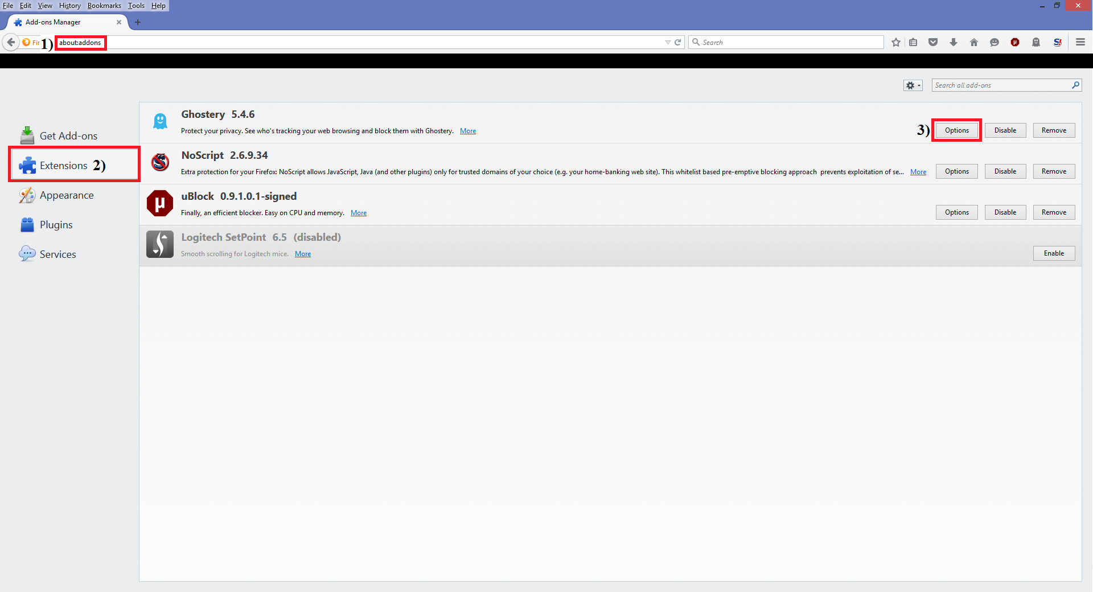Open the Tools menu

136,6
